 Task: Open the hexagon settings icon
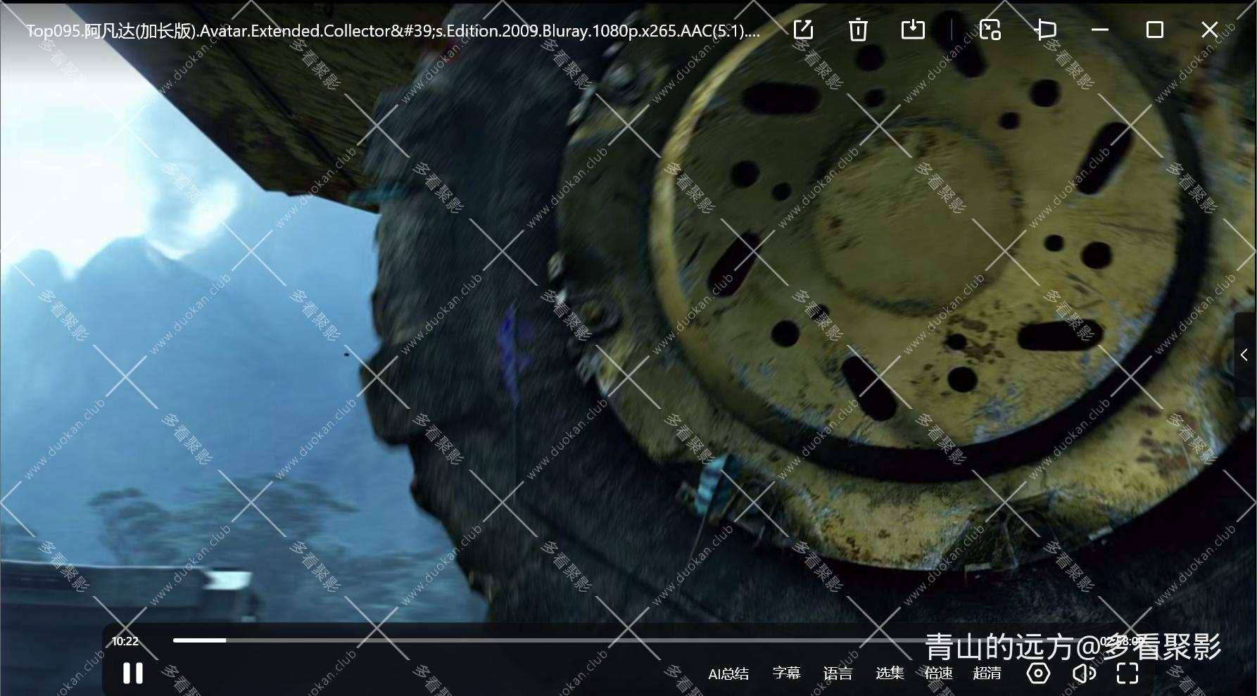1038,673
